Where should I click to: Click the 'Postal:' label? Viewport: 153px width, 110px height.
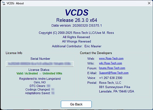[x=92, y=83]
